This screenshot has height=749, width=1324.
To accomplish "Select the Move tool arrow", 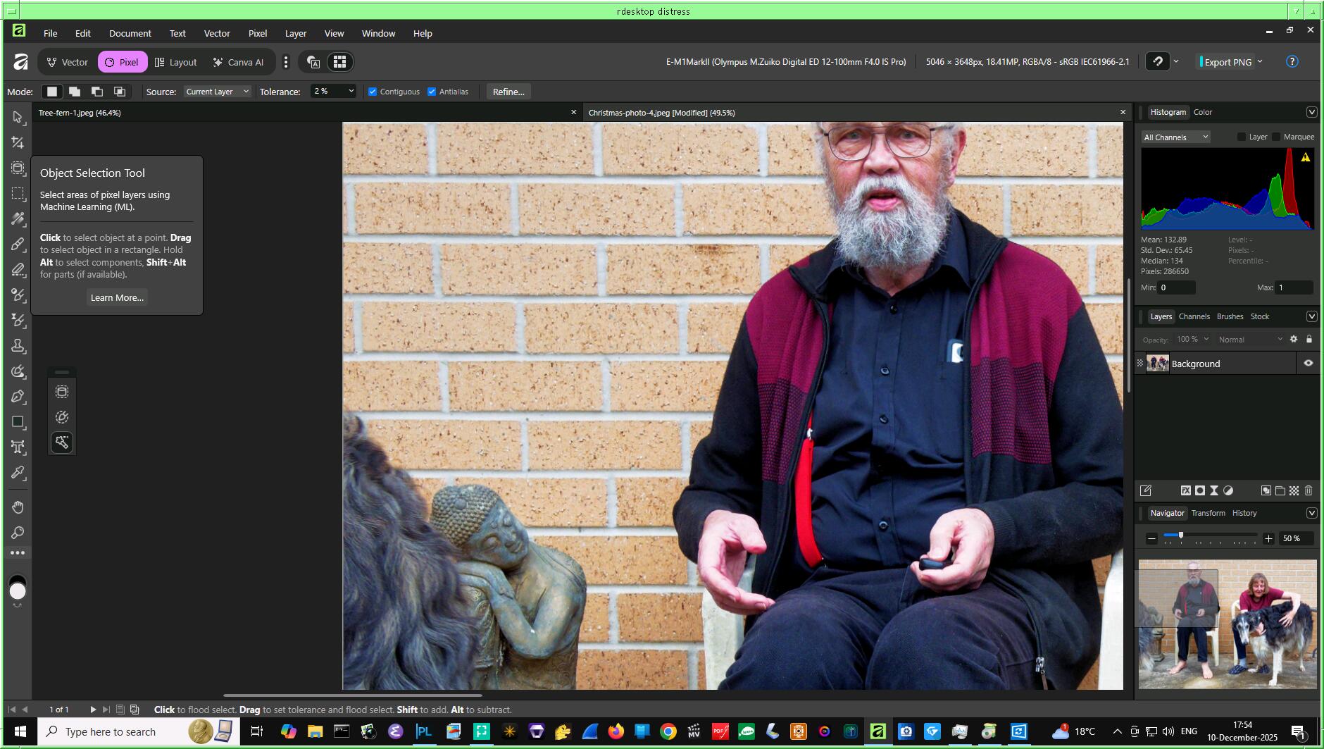I will [18, 117].
